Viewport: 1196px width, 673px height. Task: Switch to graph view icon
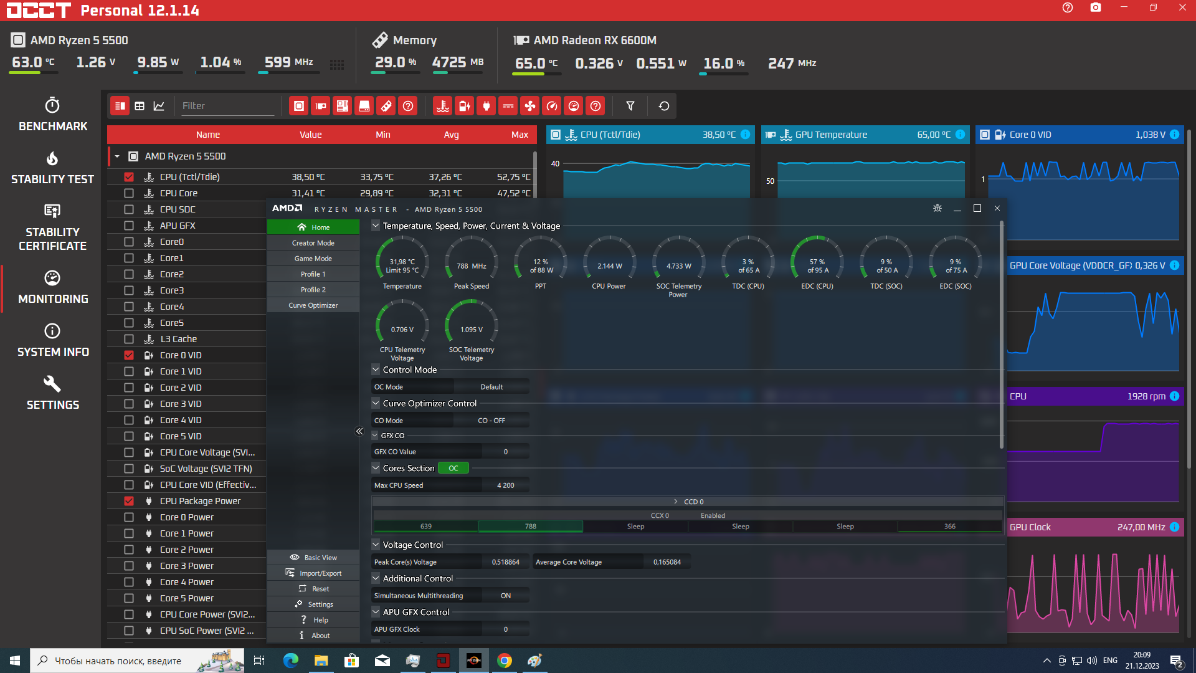159,107
